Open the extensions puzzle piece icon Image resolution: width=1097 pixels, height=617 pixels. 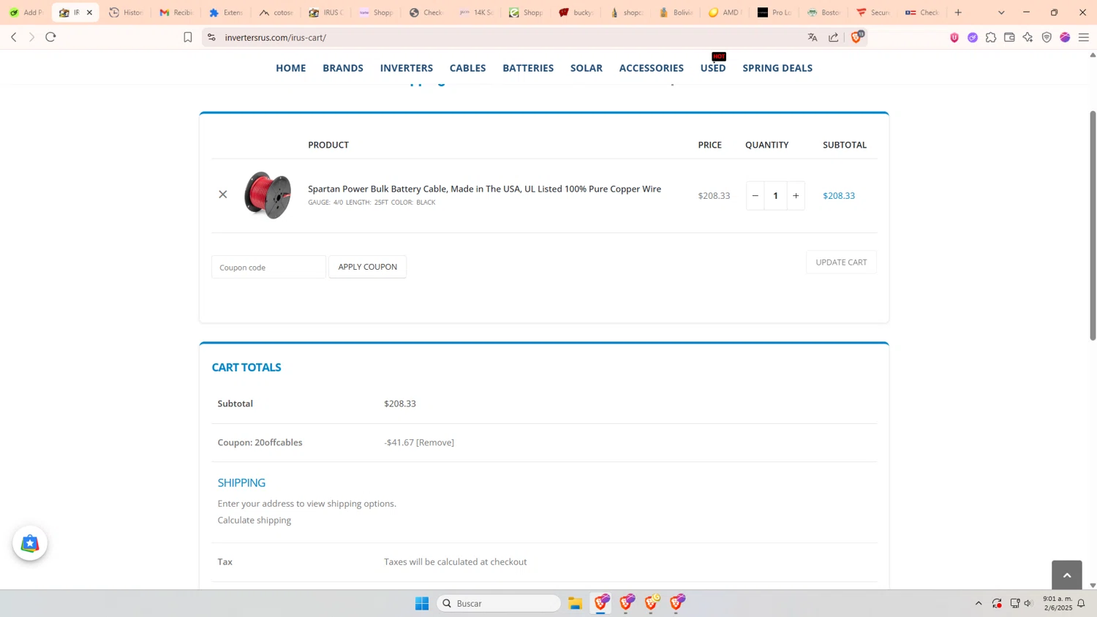[991, 37]
